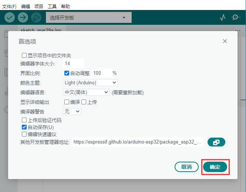Open the Serial Plotter icon

(223, 17)
